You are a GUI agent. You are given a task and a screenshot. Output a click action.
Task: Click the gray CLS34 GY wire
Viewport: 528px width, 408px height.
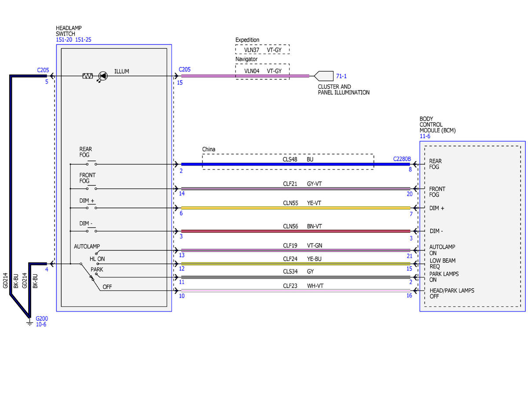point(296,277)
